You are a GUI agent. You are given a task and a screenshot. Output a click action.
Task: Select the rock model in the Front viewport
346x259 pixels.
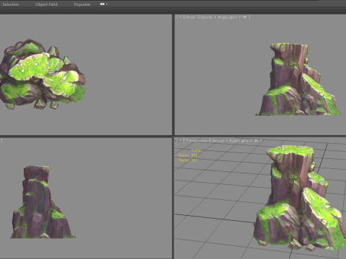click(298, 79)
